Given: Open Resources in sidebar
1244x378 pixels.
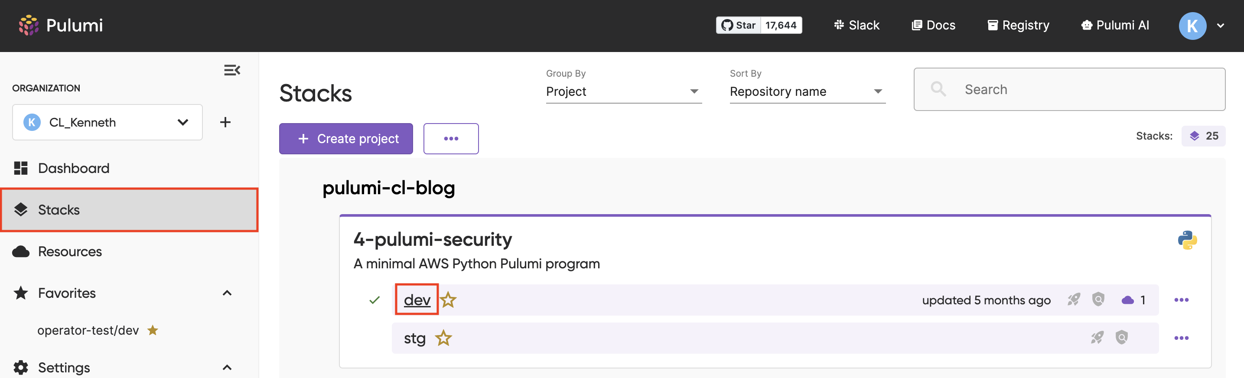Looking at the screenshot, I should point(70,251).
